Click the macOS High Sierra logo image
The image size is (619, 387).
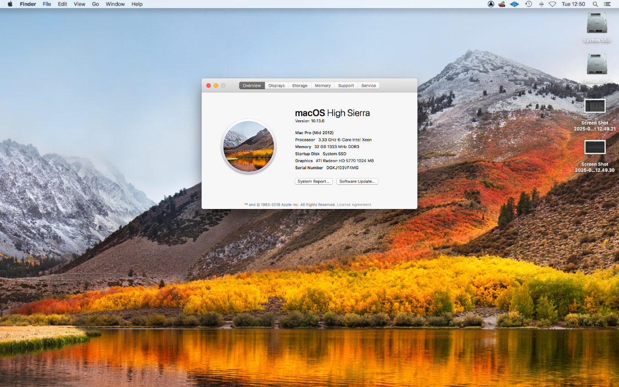pos(248,146)
